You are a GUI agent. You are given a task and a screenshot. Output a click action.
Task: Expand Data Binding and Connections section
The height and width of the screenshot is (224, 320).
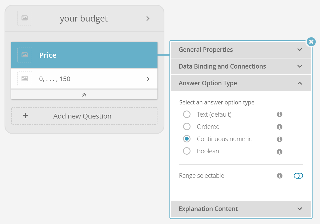point(241,66)
